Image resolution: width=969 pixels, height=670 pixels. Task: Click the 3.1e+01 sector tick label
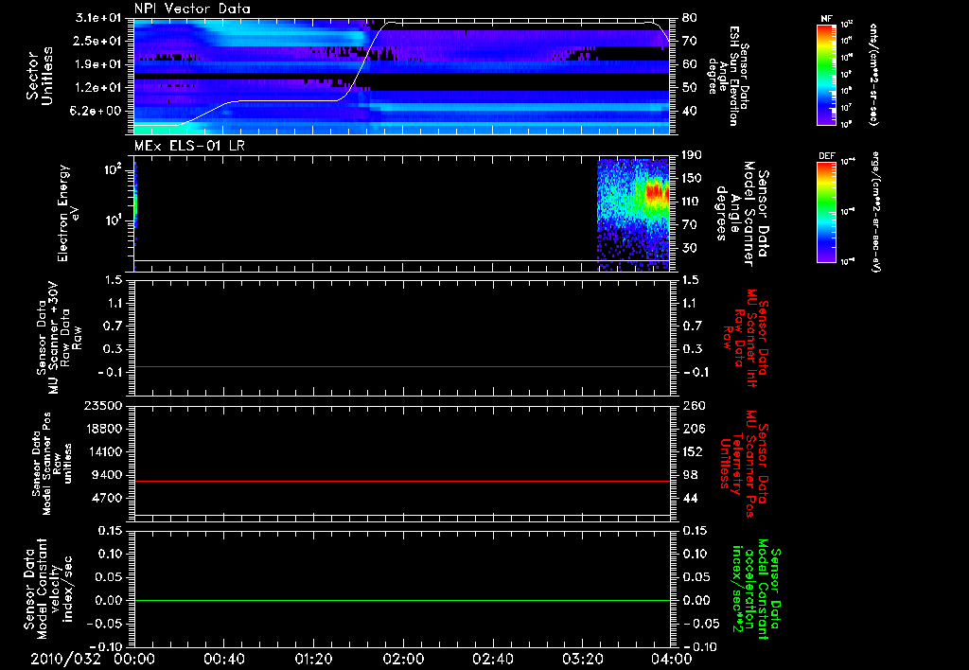pos(97,17)
